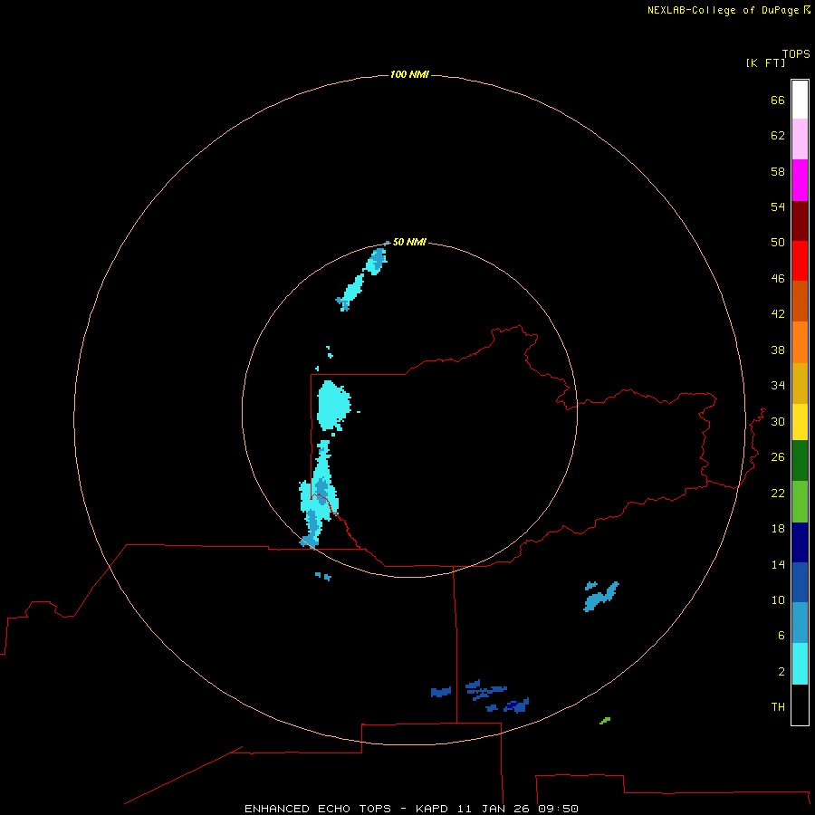Click the light pink legend swatch

click(x=800, y=139)
